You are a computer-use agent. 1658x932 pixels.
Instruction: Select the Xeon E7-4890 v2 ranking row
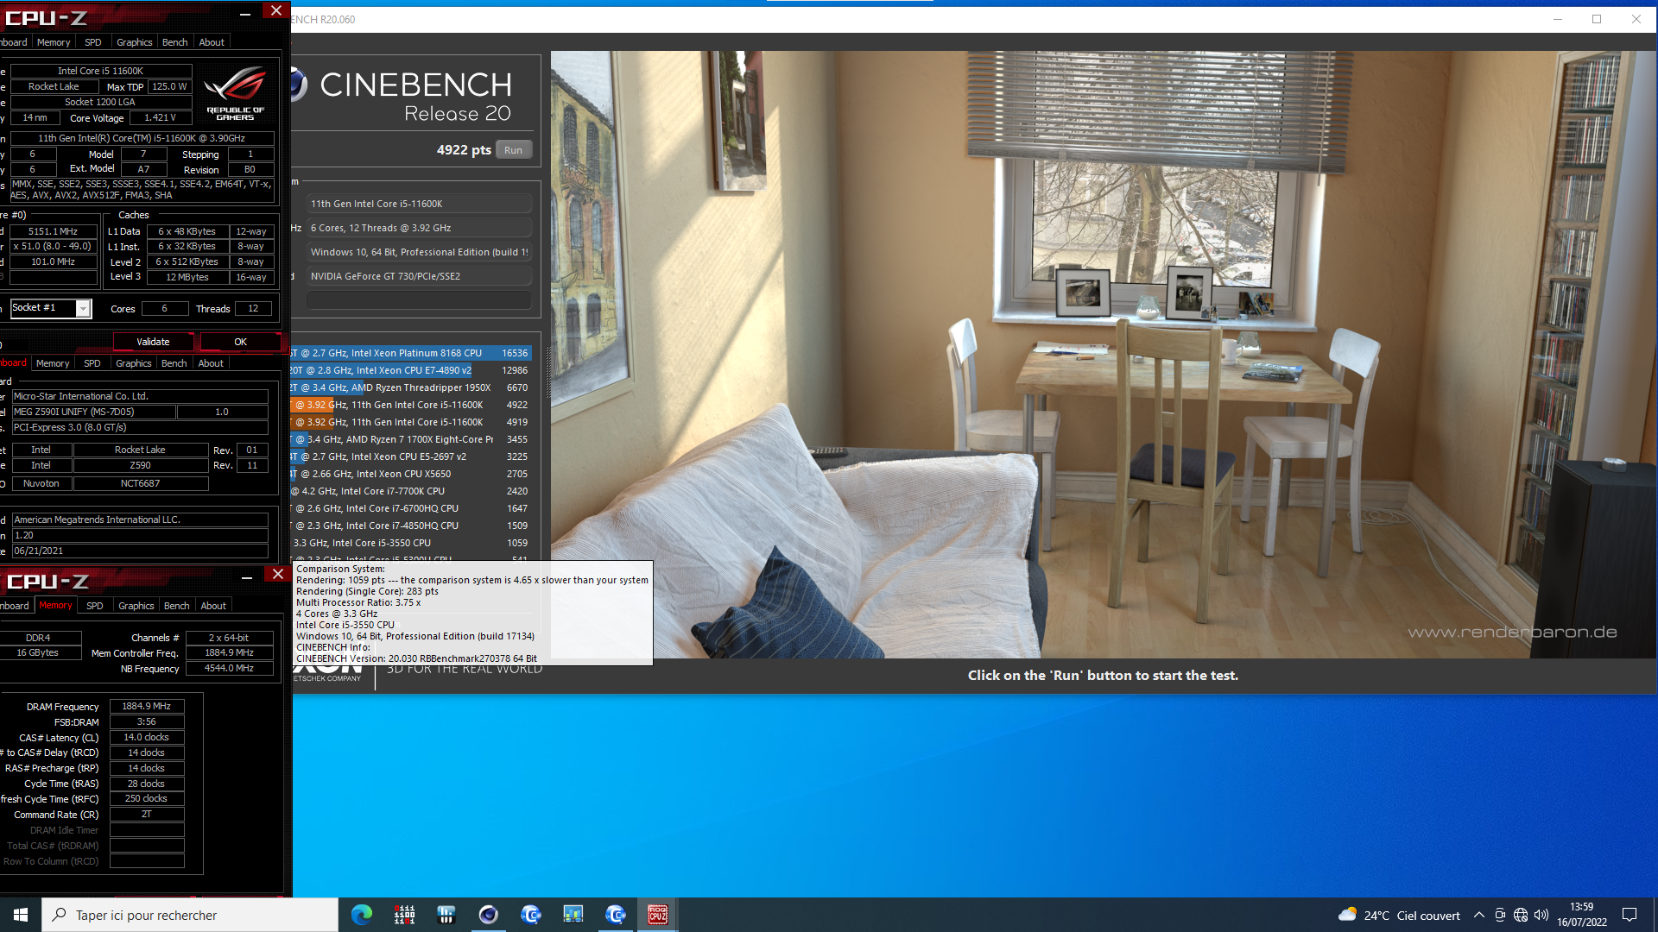coord(411,370)
